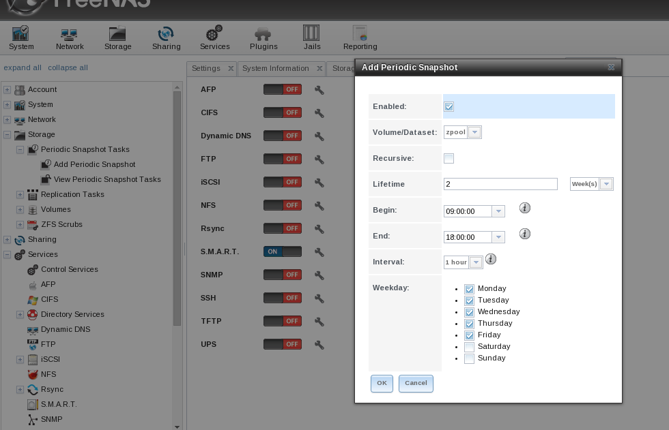The image size is (669, 430).
Task: Click the OK button in the dialog
Action: 382,383
